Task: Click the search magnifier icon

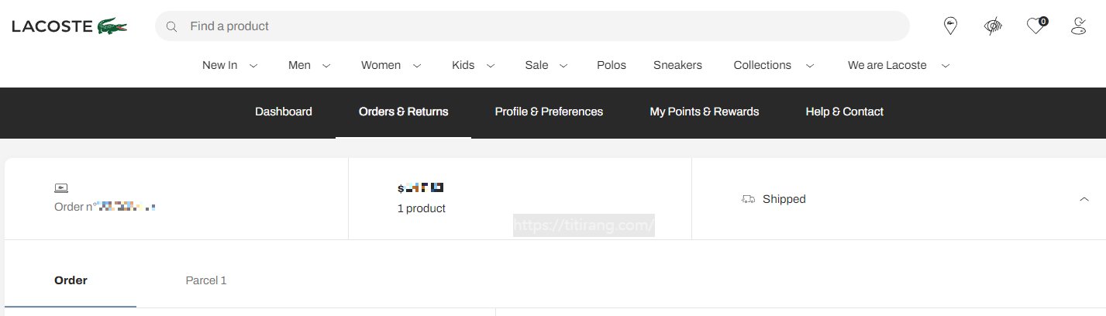Action: [172, 26]
